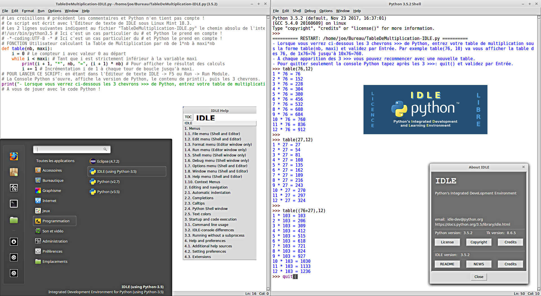The height and width of the screenshot is (296, 541).
Task: Click the Python (v2.7) icon
Action: tap(93, 181)
